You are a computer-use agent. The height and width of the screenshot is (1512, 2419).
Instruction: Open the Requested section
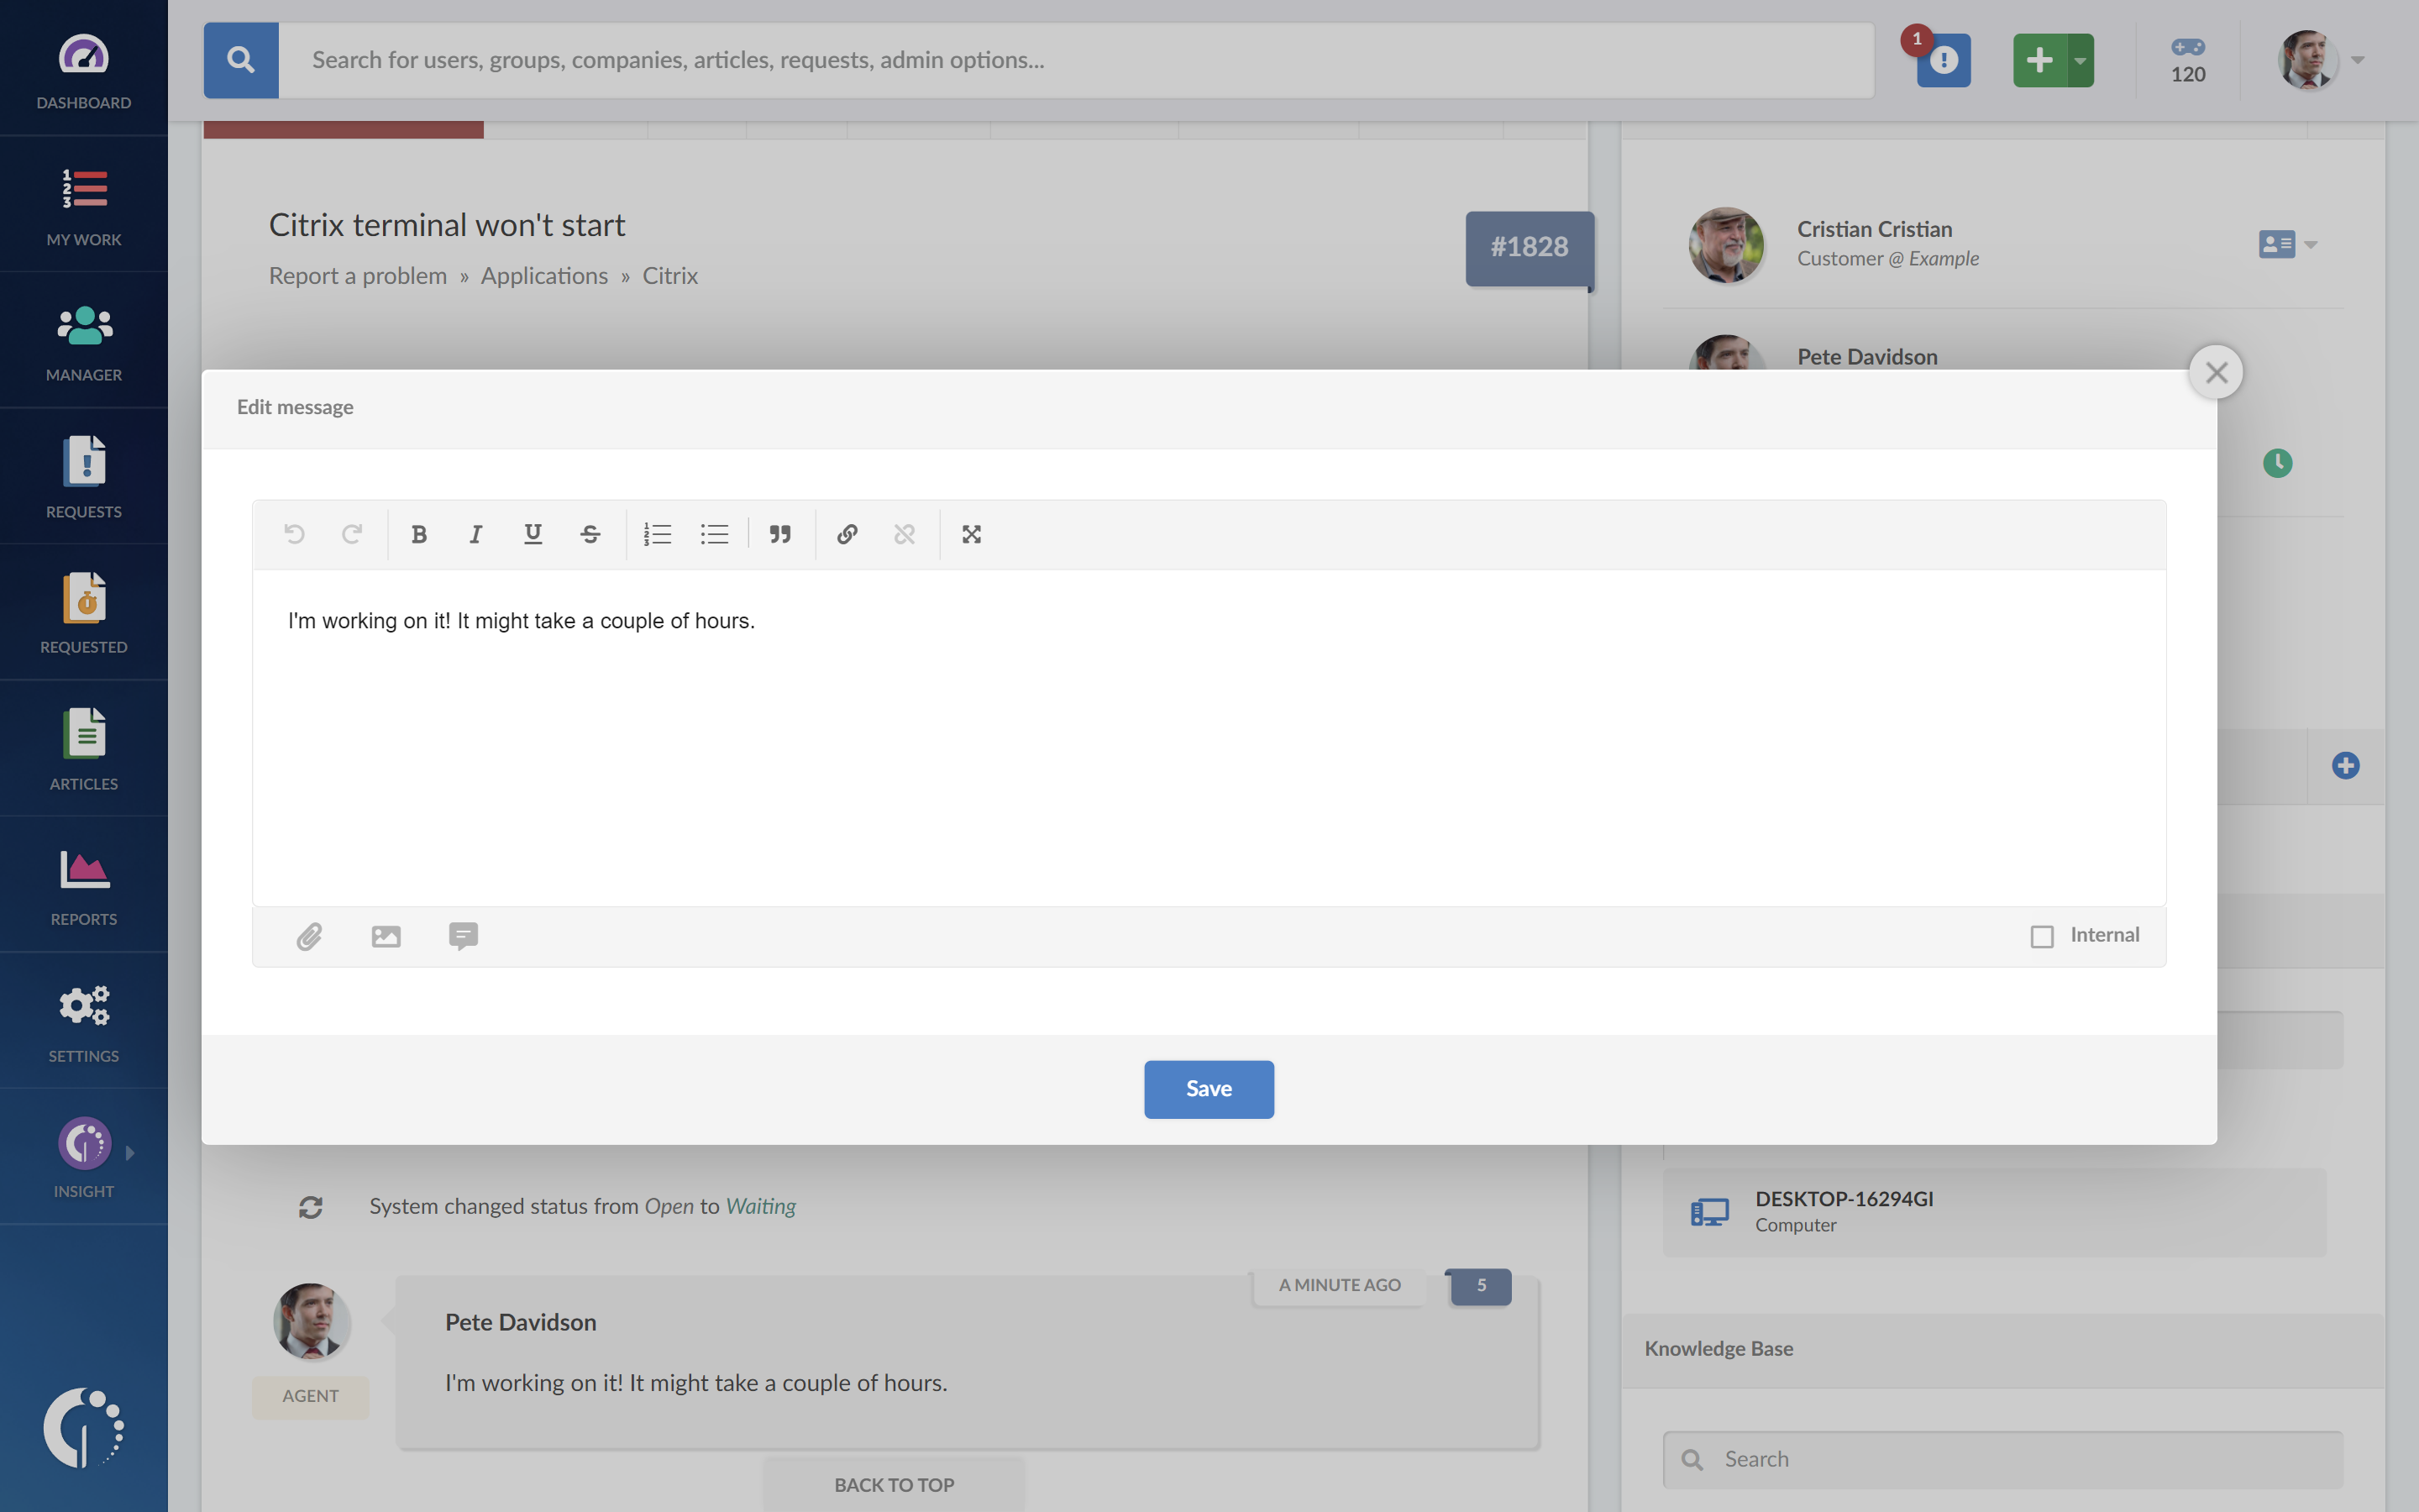tap(84, 613)
